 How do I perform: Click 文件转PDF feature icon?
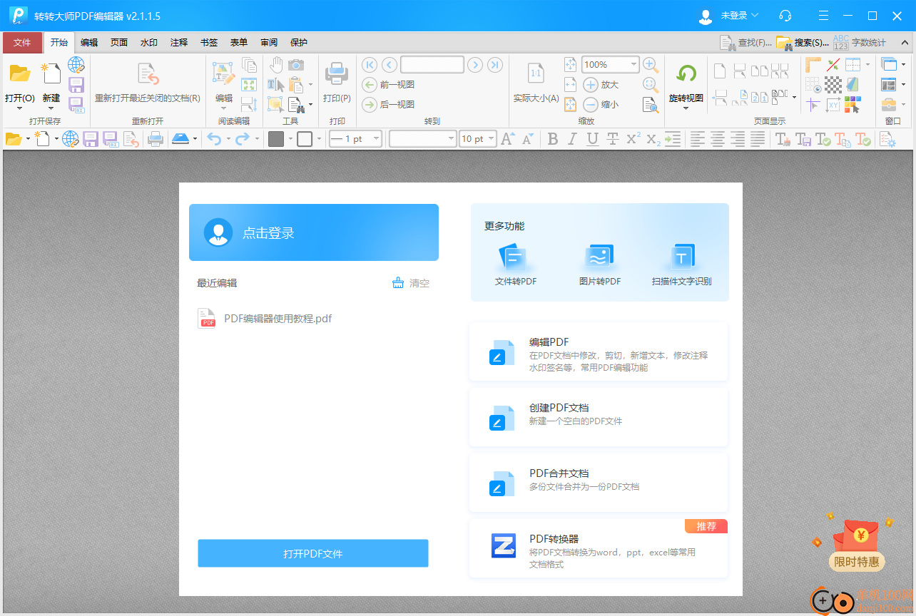(x=512, y=258)
